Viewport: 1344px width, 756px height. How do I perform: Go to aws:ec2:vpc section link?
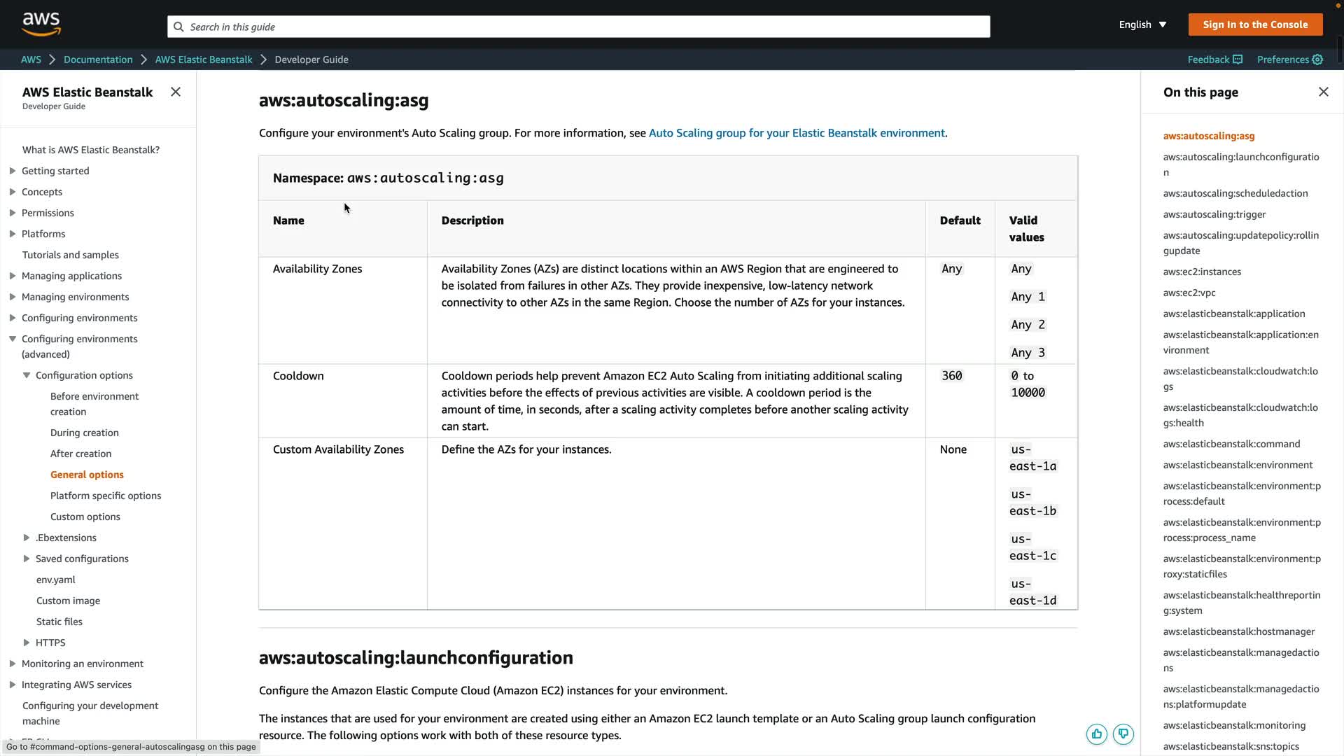(1189, 293)
